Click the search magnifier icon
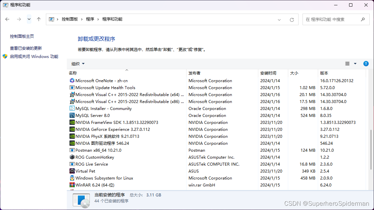Image resolution: width=374 pixels, height=210 pixels. click(x=363, y=20)
